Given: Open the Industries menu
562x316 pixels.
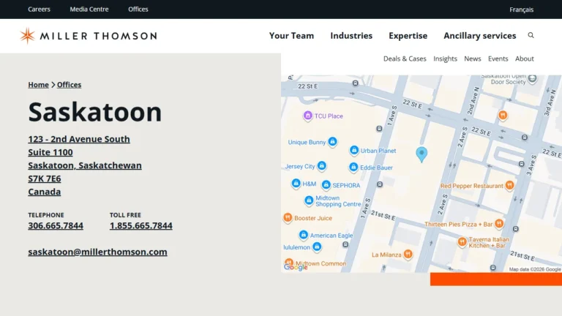Looking at the screenshot, I should tap(351, 36).
